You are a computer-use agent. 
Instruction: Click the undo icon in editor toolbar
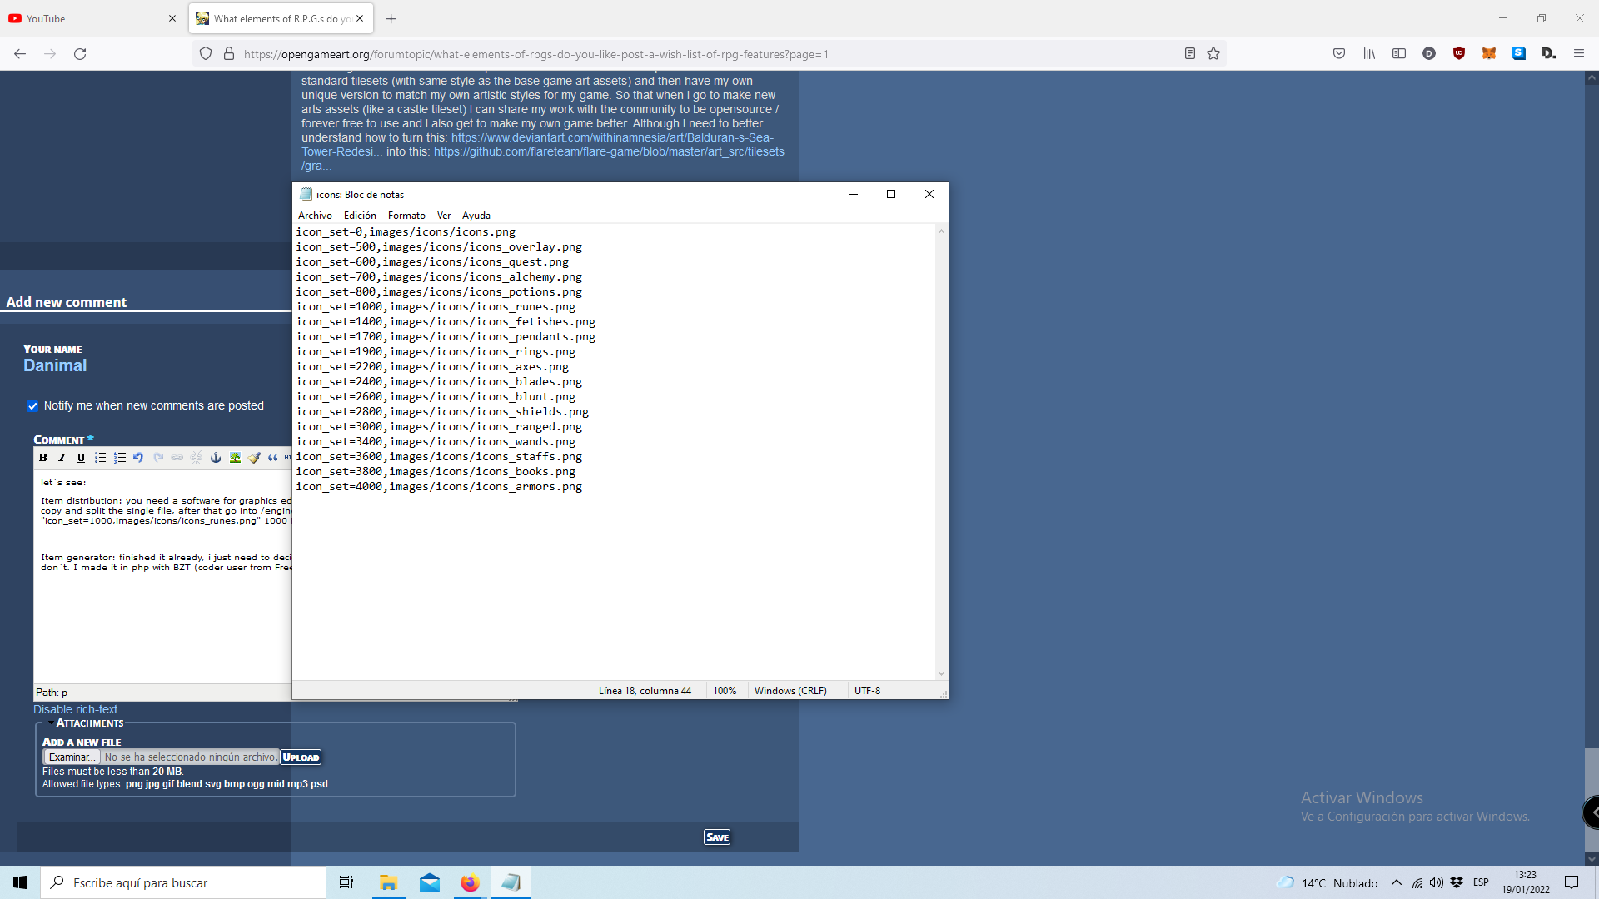pyautogui.click(x=137, y=458)
